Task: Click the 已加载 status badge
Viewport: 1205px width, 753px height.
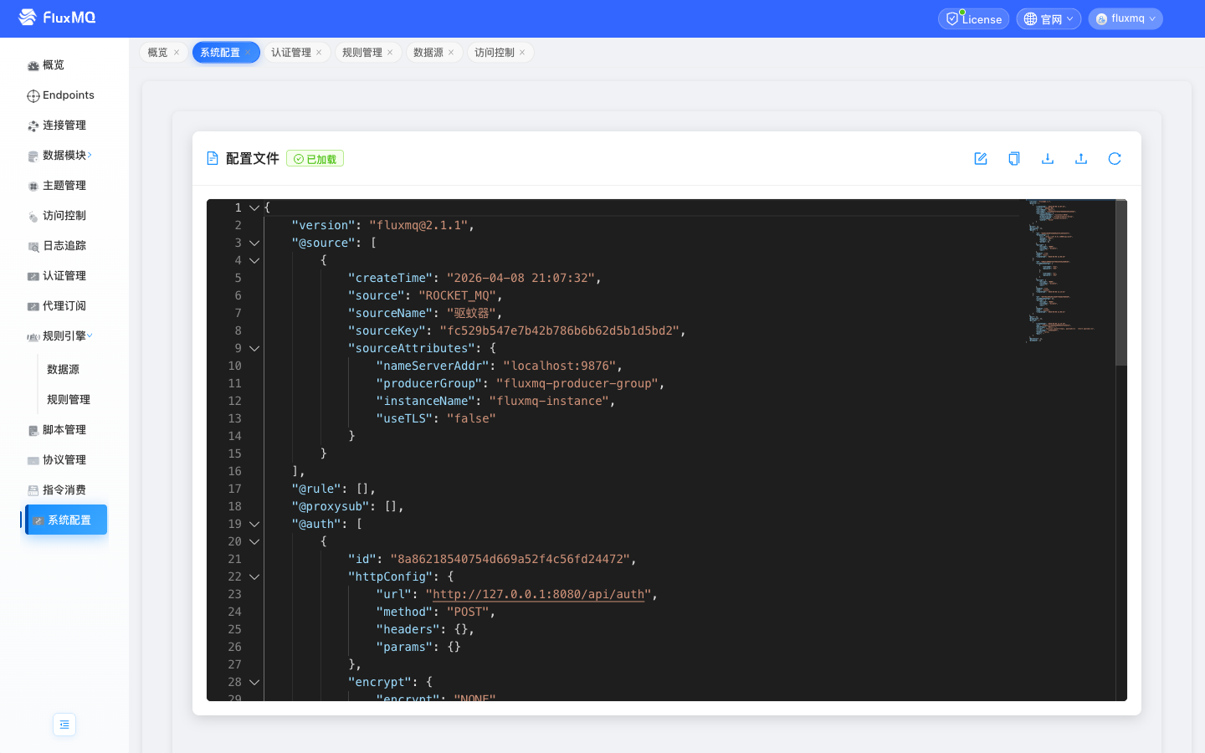Action: pos(315,158)
